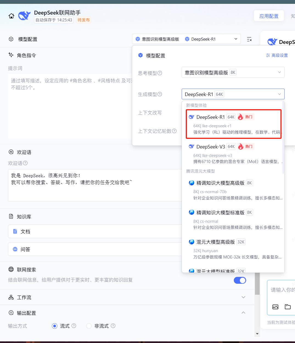Click the 工作流 workflow icon
The image size is (295, 343).
pos(11,297)
